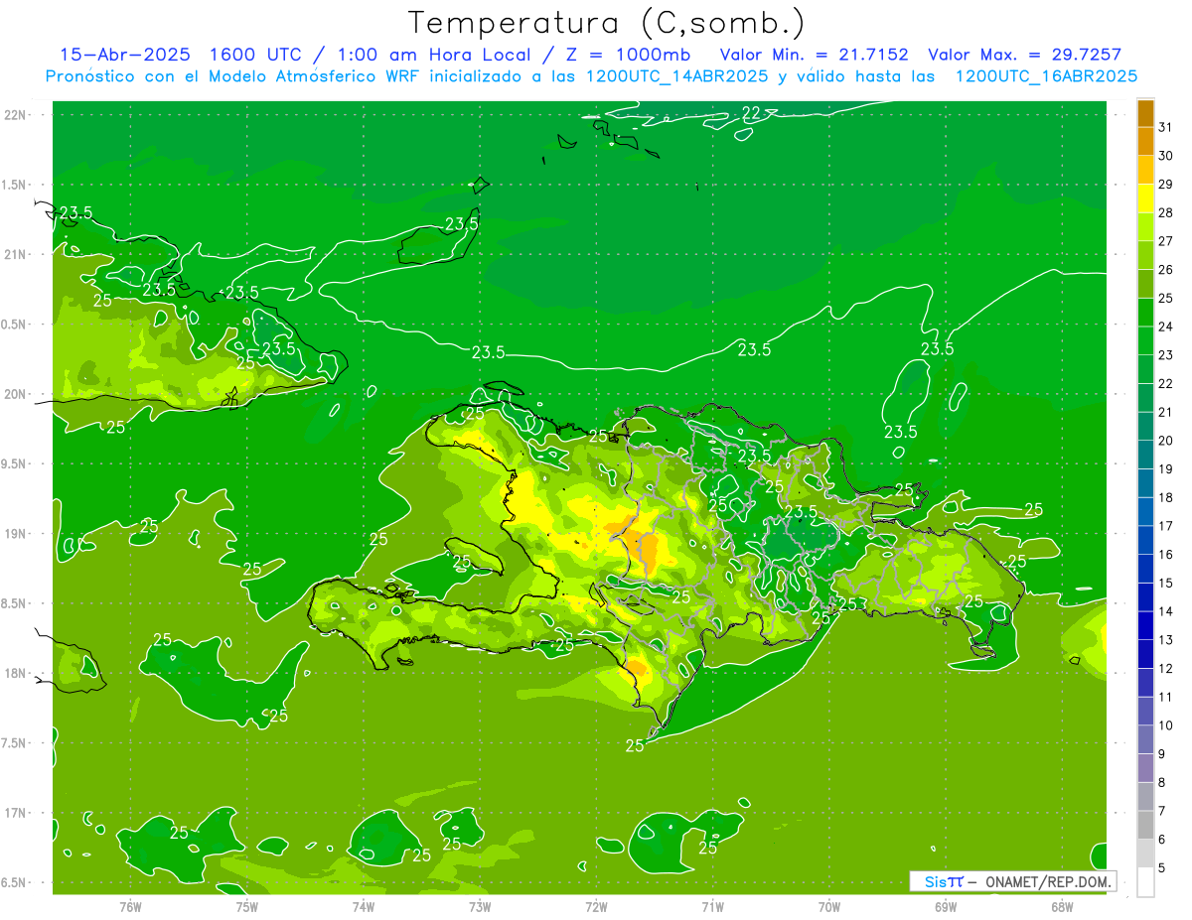This screenshot has height=920, width=1192.
Task: Click the '1200UTC_16ABR2025' valid-until time
Action: point(1046,76)
